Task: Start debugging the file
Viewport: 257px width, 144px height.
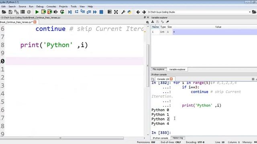Action: pyautogui.click(x=70, y=12)
